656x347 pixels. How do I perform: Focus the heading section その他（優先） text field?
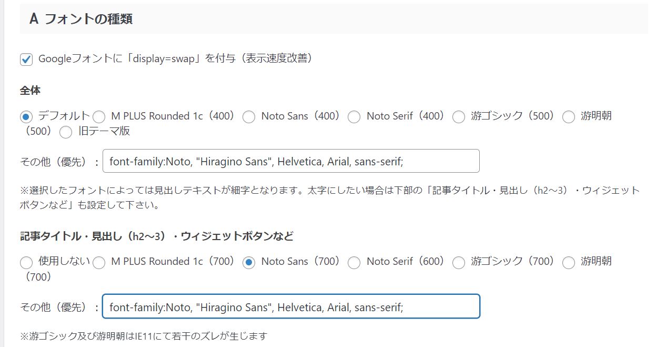[x=291, y=306]
